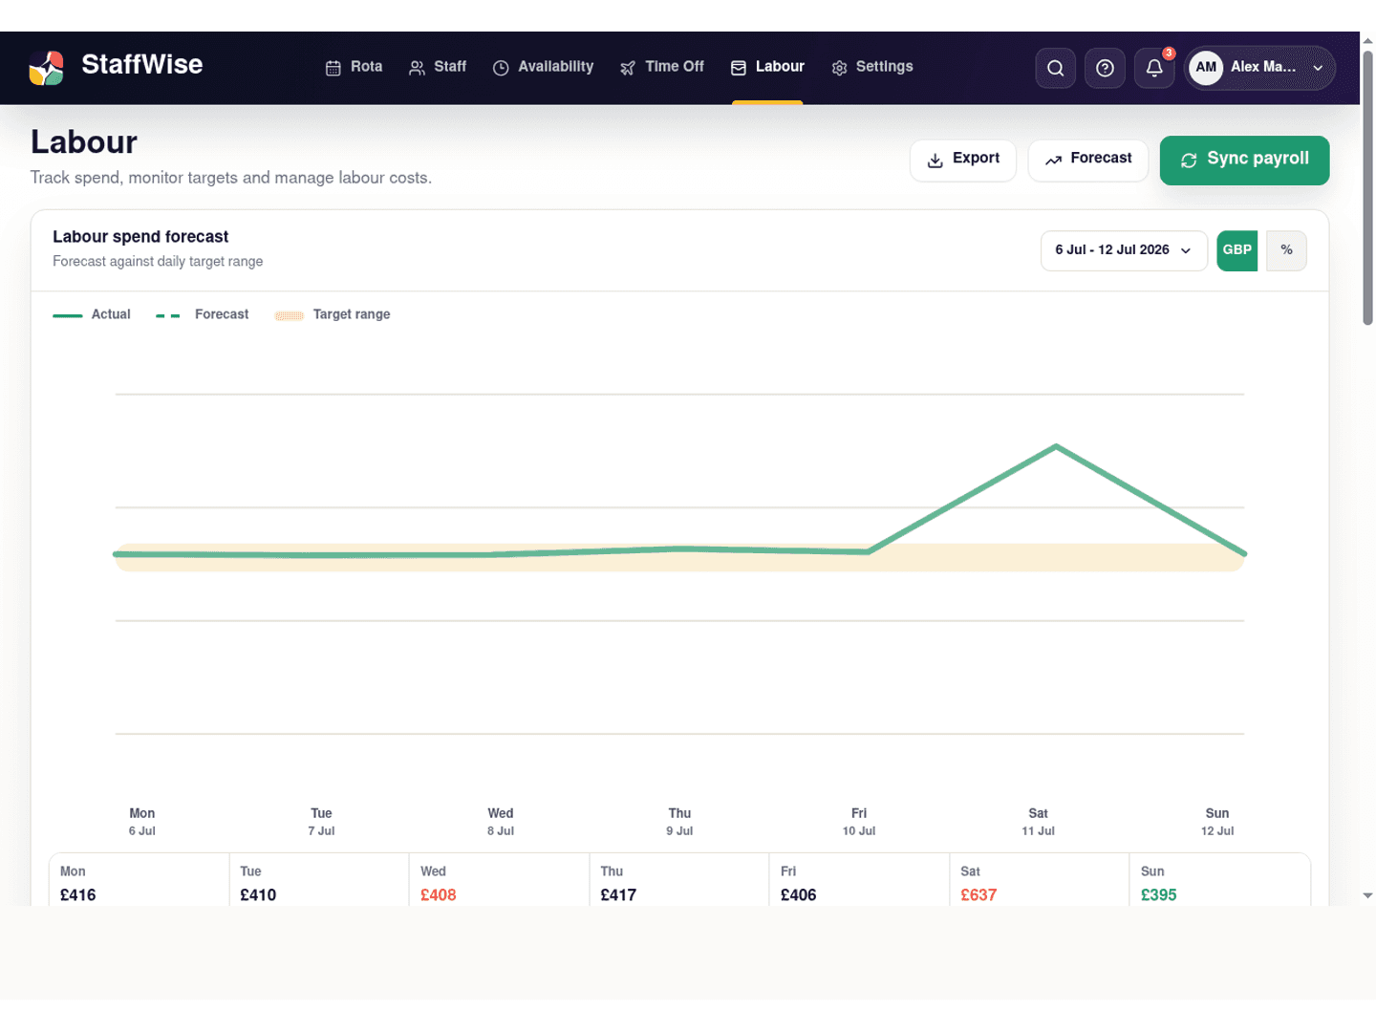
Task: Open the Availability page
Action: pos(543,67)
